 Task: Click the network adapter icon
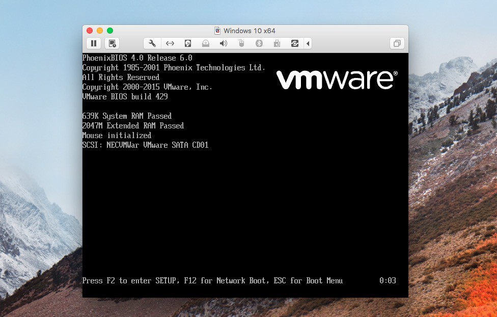[x=170, y=43]
